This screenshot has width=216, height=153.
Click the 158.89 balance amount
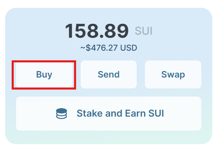coord(97,31)
